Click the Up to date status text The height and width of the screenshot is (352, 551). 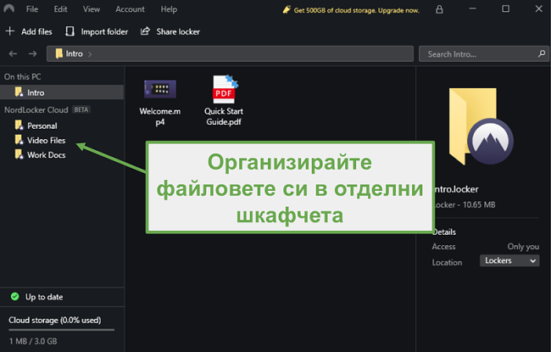click(x=44, y=297)
